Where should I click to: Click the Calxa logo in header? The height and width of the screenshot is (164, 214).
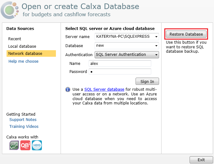(10, 10)
